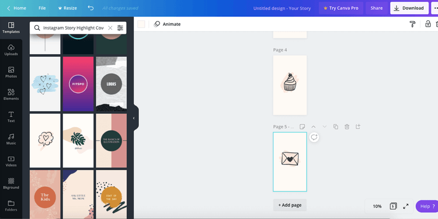Image resolution: width=438 pixels, height=219 pixels.
Task: Delete Page 5 with trash icon
Action: tap(347, 127)
